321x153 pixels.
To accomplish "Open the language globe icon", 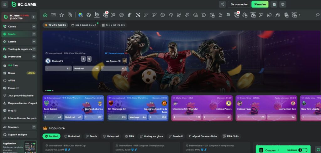I will (283, 4).
